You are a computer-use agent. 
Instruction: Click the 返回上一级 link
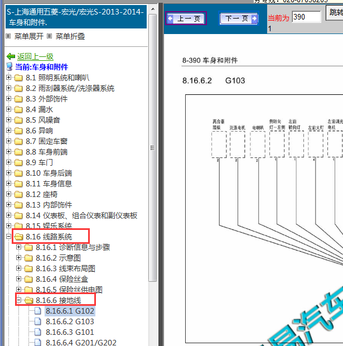click(x=35, y=57)
